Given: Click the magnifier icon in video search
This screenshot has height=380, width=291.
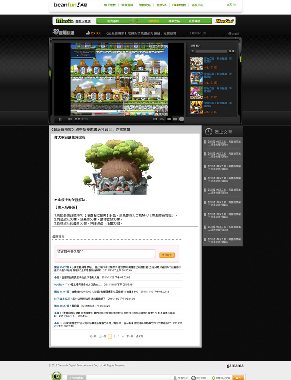Looking at the screenshot, I should pyautogui.click(x=193, y=51).
